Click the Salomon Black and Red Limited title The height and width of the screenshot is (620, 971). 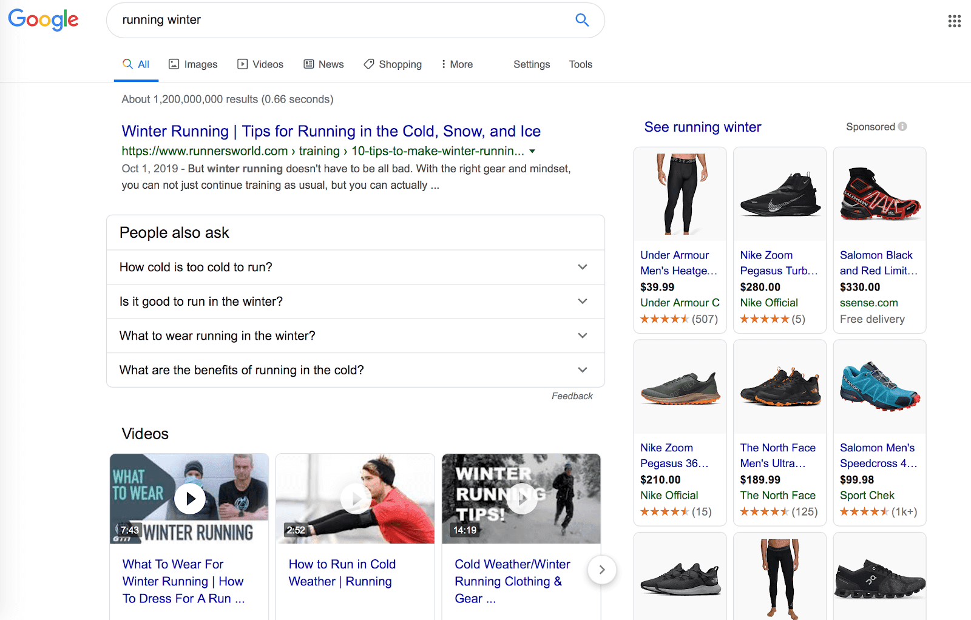pos(879,263)
